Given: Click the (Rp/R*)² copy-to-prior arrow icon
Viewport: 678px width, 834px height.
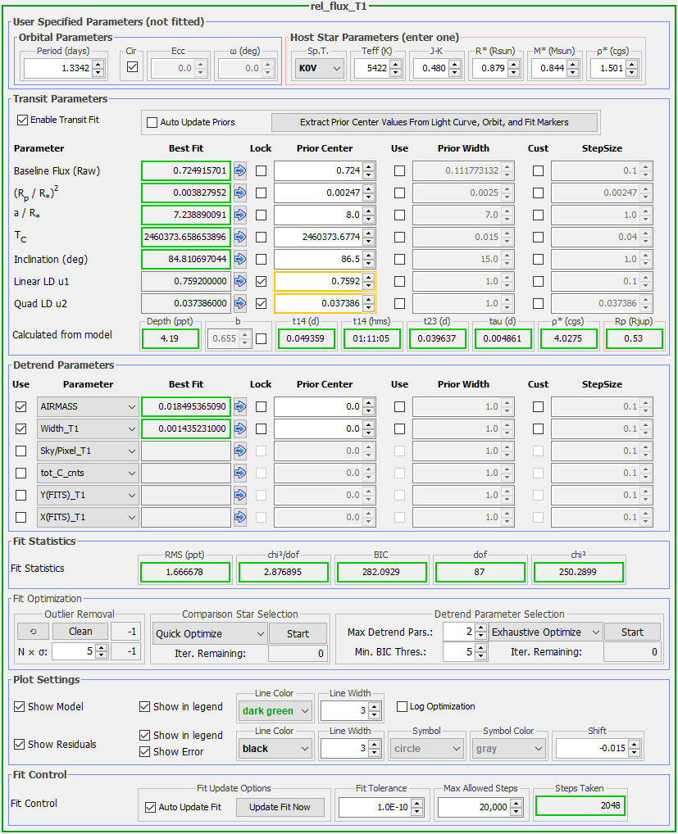Looking at the screenshot, I should (x=240, y=193).
